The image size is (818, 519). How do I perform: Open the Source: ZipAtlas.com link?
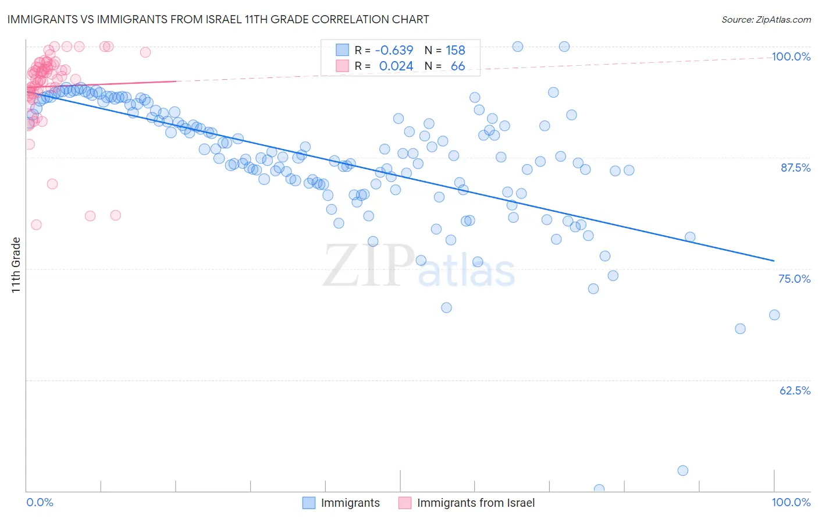[766, 19]
